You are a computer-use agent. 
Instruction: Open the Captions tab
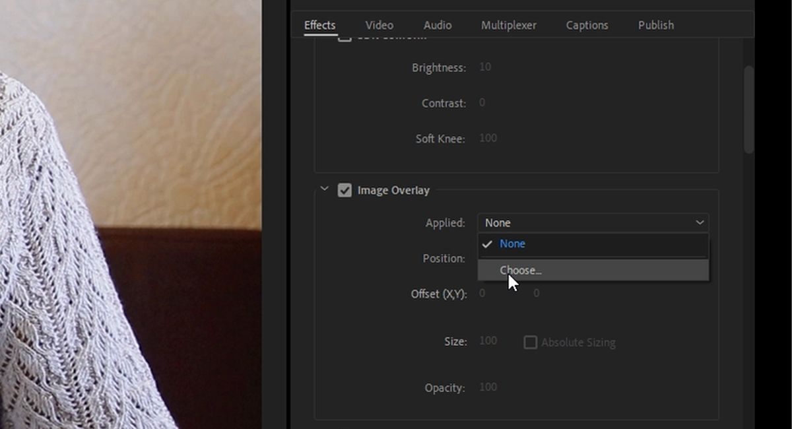click(587, 24)
